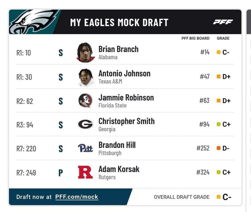Click the yellow C- grade swatch for Brian Branch

click(x=219, y=52)
